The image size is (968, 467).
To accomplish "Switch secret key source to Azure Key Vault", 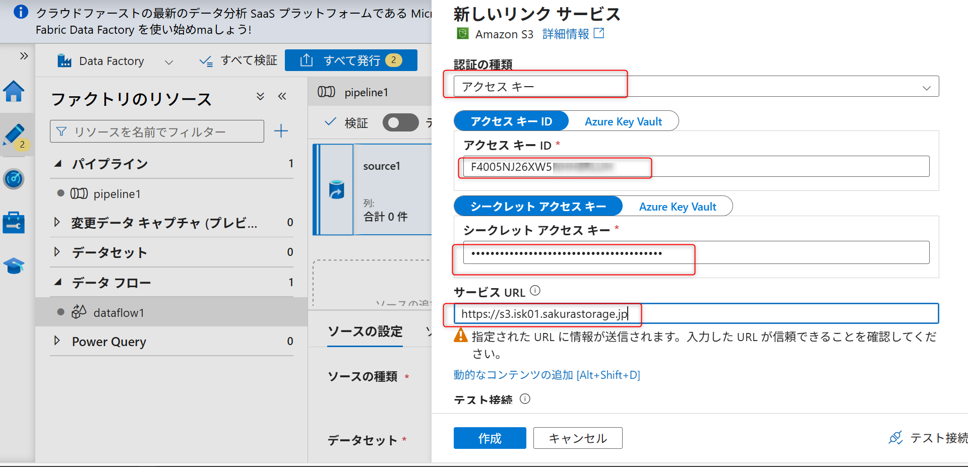I will (x=678, y=206).
